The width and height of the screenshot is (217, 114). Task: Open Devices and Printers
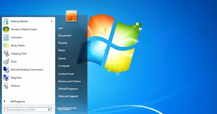(70, 81)
